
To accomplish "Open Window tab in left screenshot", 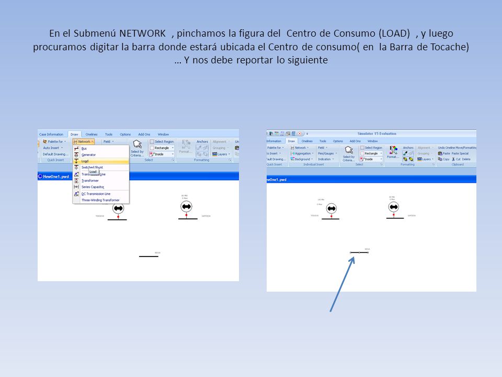I will (x=163, y=135).
